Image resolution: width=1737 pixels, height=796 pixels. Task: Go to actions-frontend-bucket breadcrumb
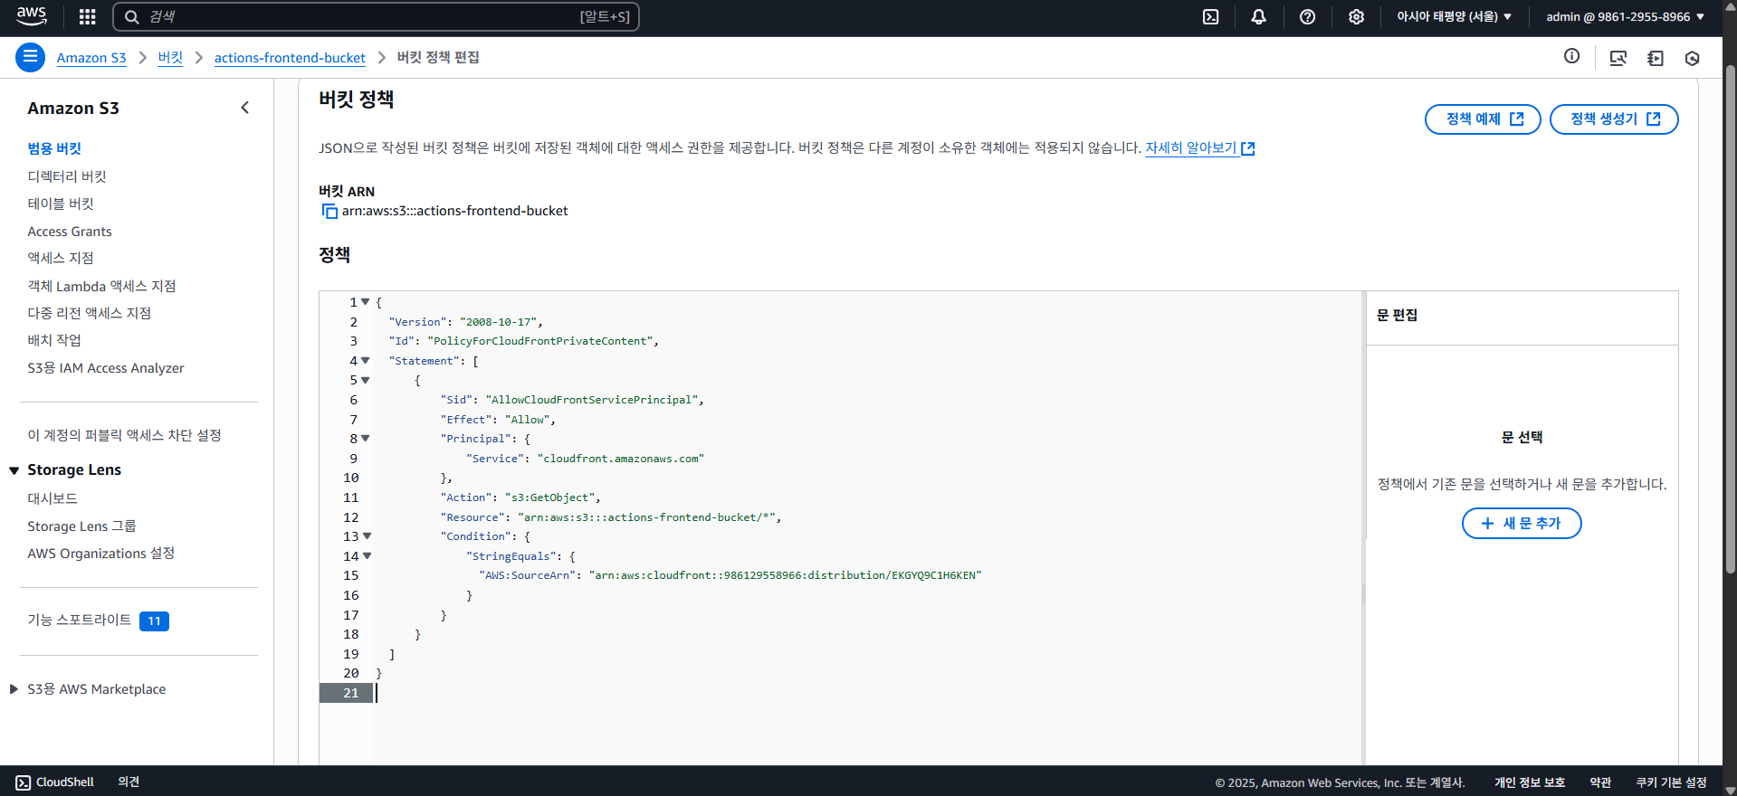pyautogui.click(x=290, y=58)
